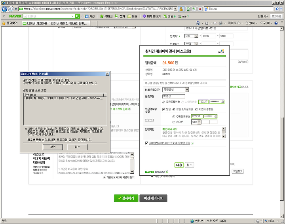
Task: Open 즐겨찾기 favorites star
Action: tap(10, 23)
